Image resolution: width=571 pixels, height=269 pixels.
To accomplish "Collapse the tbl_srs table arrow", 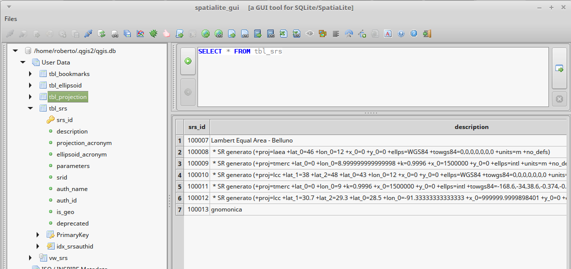I will [x=31, y=108].
